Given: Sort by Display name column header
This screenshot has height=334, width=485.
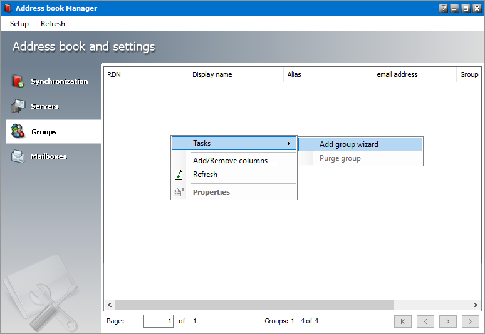Looking at the screenshot, I should 236,74.
